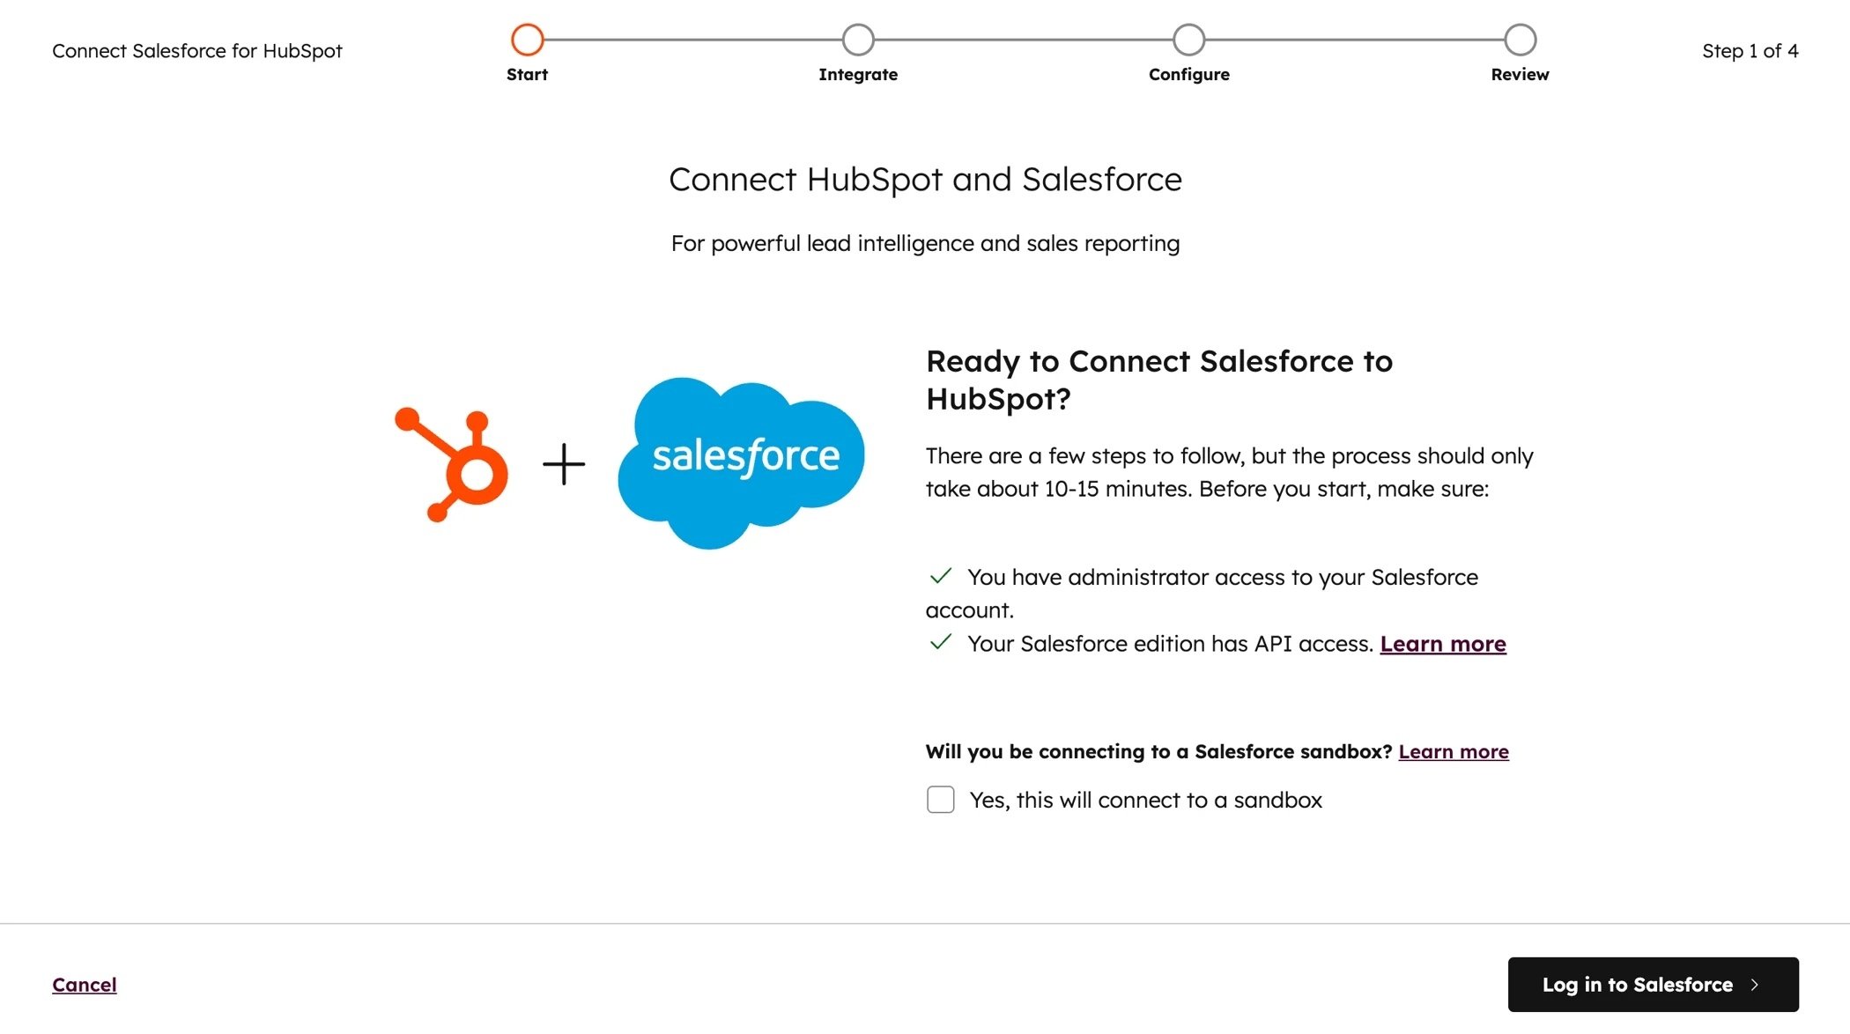Click the Integrate step circle

[858, 39]
